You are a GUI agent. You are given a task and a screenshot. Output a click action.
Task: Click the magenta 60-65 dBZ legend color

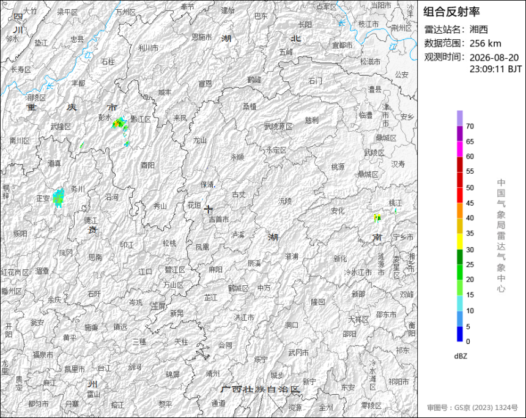click(459, 149)
